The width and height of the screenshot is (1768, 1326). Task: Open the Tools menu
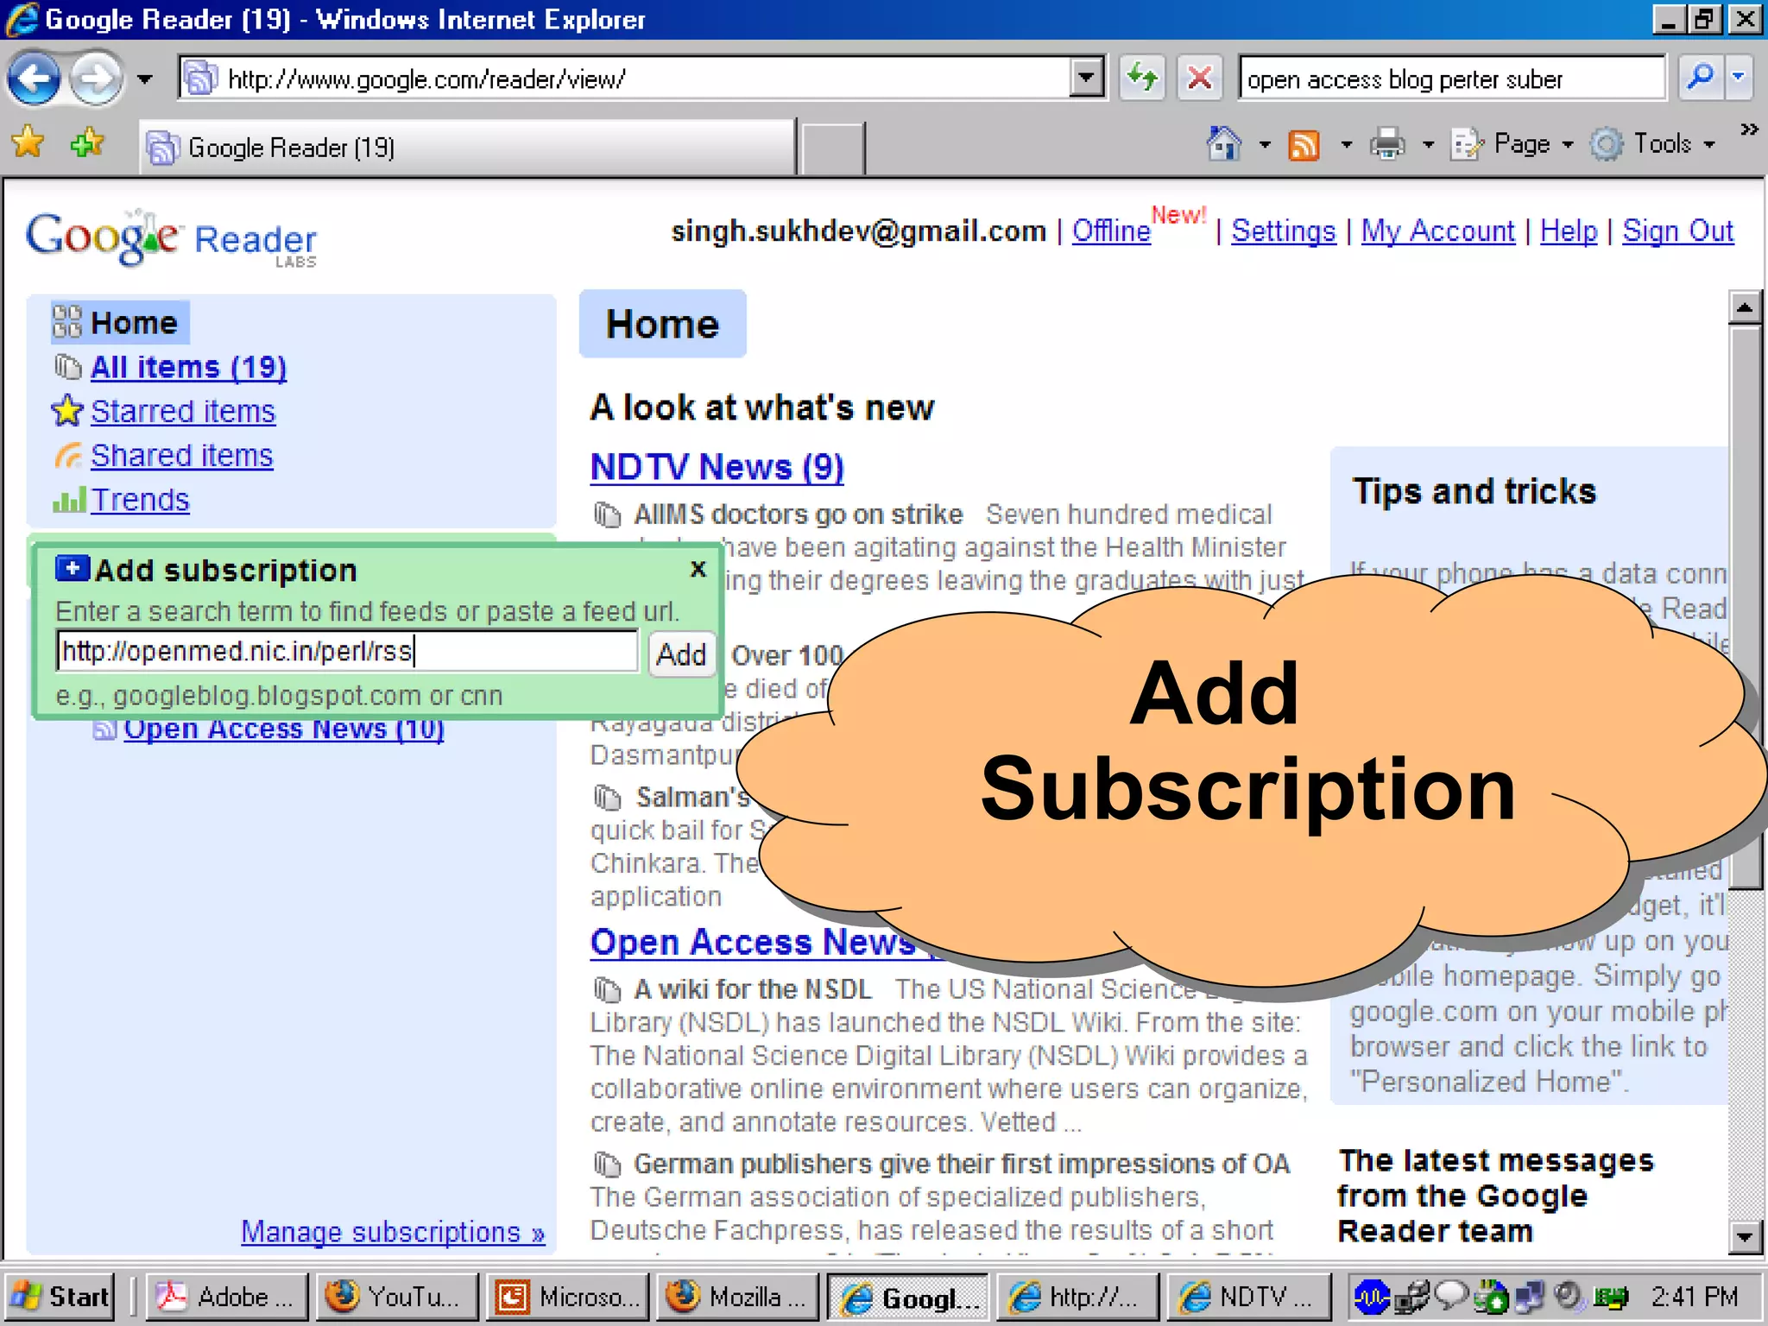click(x=1653, y=144)
